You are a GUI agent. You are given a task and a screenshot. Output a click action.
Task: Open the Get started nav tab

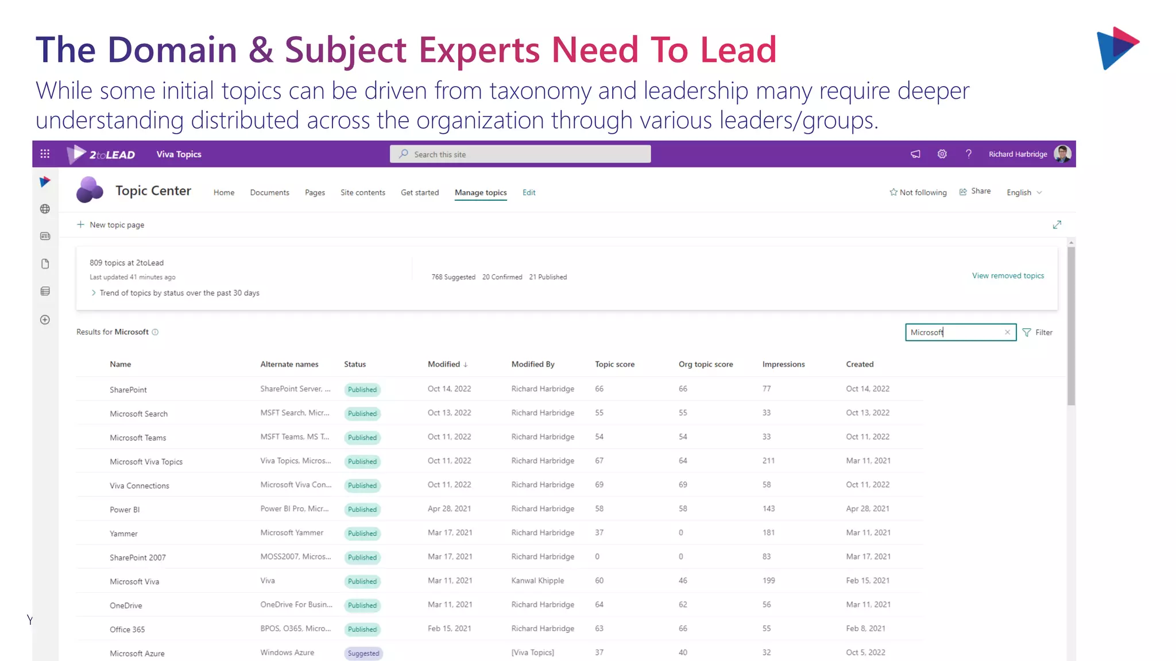(x=420, y=193)
